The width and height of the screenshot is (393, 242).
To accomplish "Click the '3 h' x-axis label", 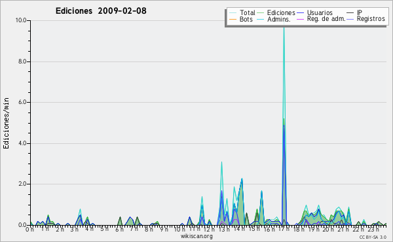I will pyautogui.click(x=75, y=230).
